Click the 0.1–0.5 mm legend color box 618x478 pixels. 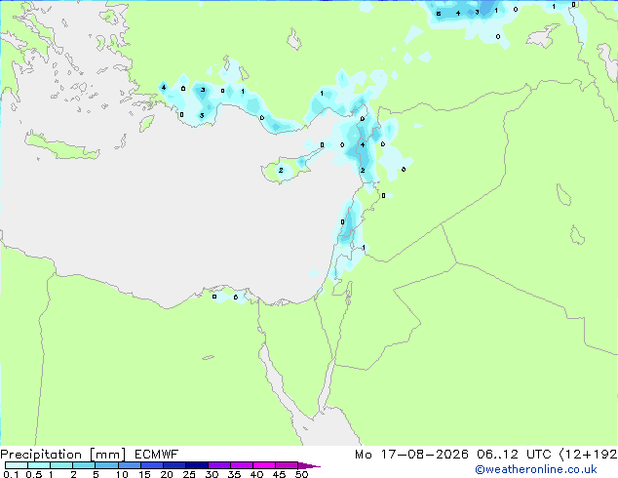[17, 465]
